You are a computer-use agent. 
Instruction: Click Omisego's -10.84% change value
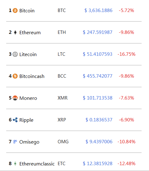click(x=126, y=142)
